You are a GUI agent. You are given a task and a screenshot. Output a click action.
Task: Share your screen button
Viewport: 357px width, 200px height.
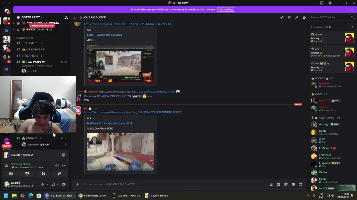tap(27, 174)
